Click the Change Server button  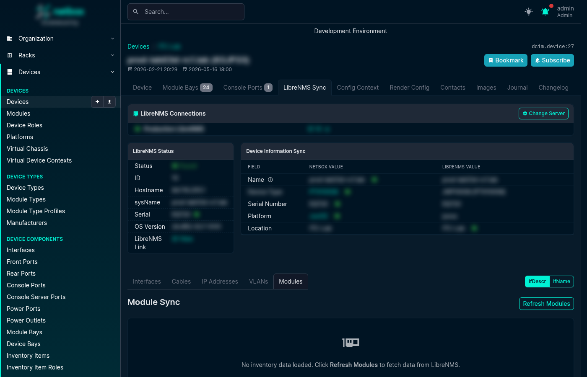[543, 114]
